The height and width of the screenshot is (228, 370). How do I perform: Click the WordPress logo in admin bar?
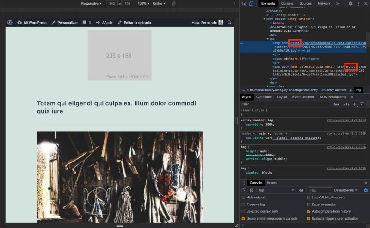click(x=10, y=22)
